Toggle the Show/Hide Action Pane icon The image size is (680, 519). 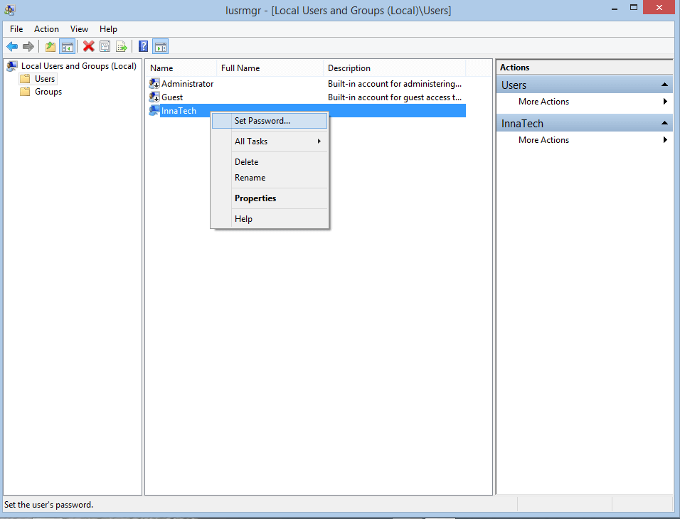(161, 47)
